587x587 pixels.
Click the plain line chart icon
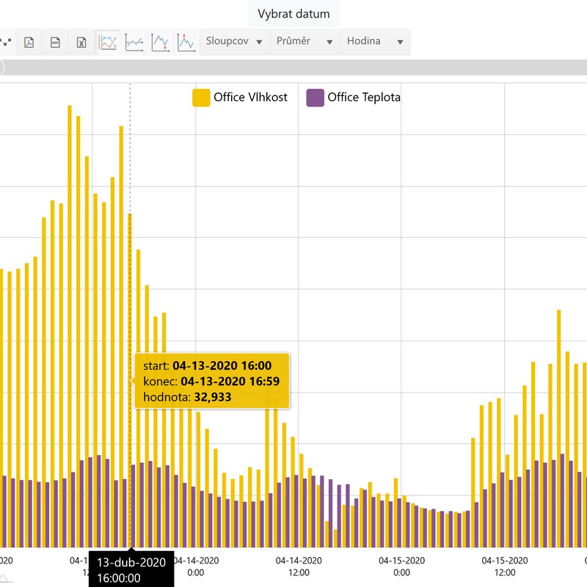[x=134, y=43]
